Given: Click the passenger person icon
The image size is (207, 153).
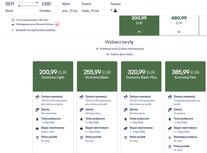Looking at the screenshot, I should pyautogui.click(x=115, y=10).
